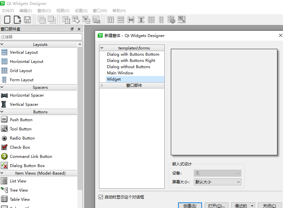Open the 窗体(O) menu
Screen dimensions: 283x208
[x=44, y=10]
